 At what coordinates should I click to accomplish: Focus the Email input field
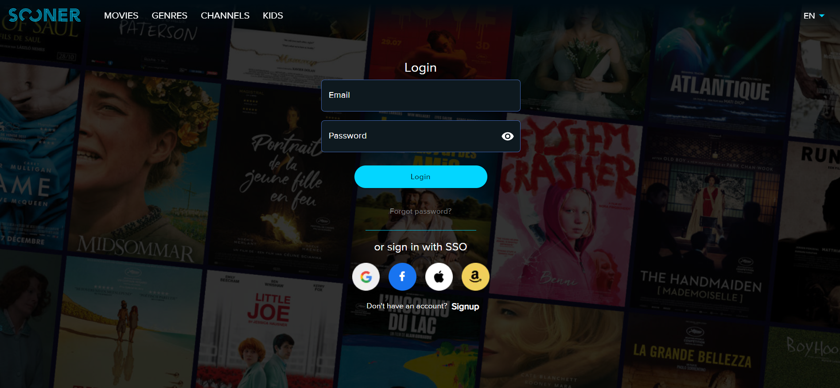pyautogui.click(x=421, y=96)
